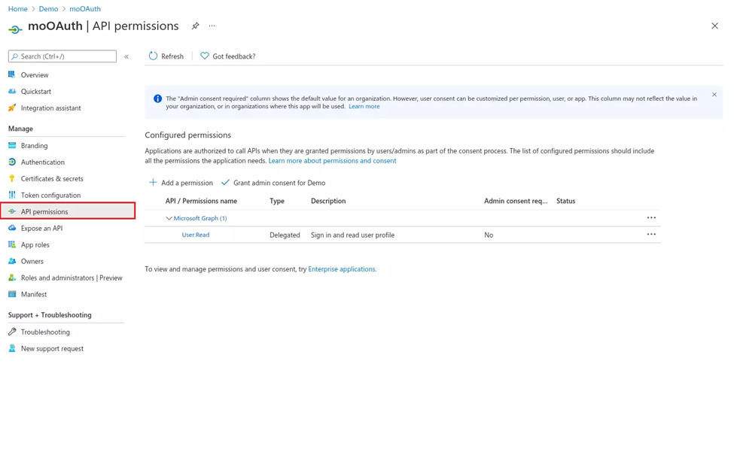Screen dimensions: 734x464
Task: Open options for the User.Read row
Action: [x=651, y=235]
